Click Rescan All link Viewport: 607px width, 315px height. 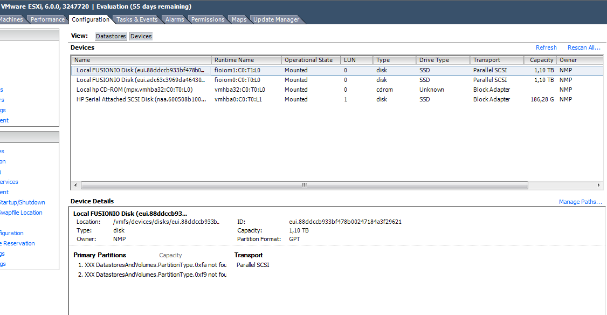(x=583, y=47)
